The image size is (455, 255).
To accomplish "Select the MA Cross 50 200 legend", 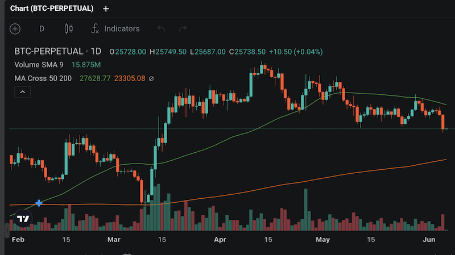I will click(43, 78).
